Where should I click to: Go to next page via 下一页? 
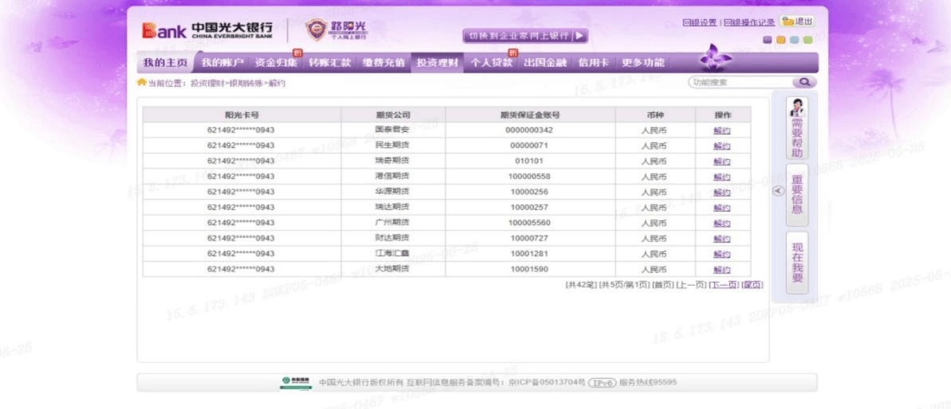(723, 285)
